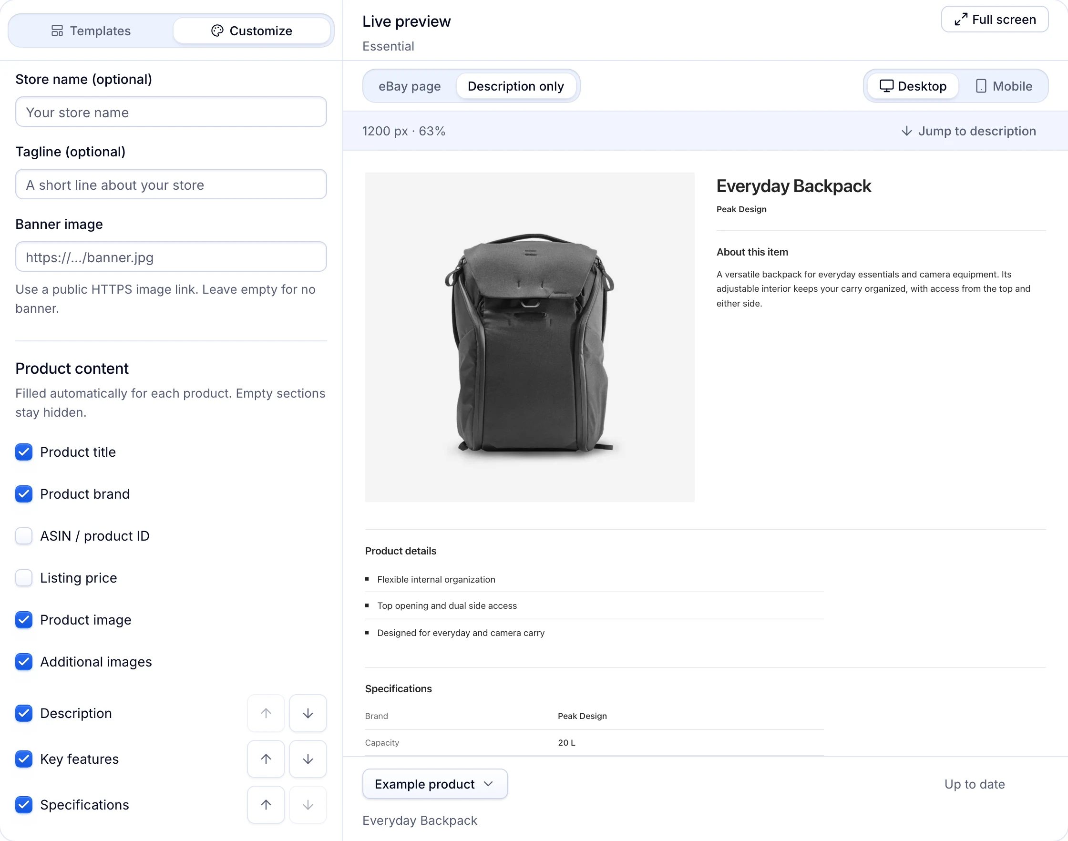Uncheck Additional images checkbox

(24, 662)
